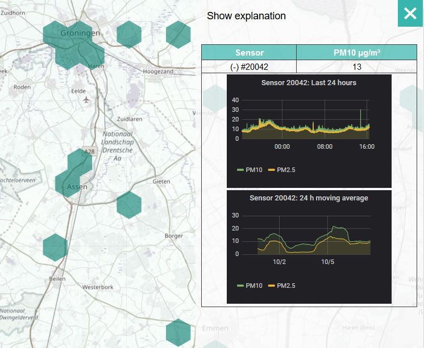Click the Roden map label

click(x=22, y=87)
